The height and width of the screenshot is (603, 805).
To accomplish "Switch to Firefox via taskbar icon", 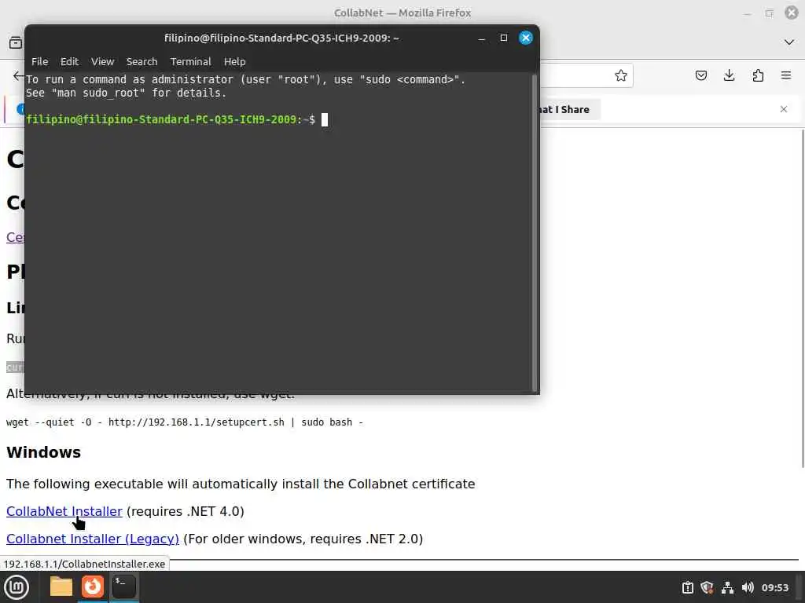I will (93, 587).
